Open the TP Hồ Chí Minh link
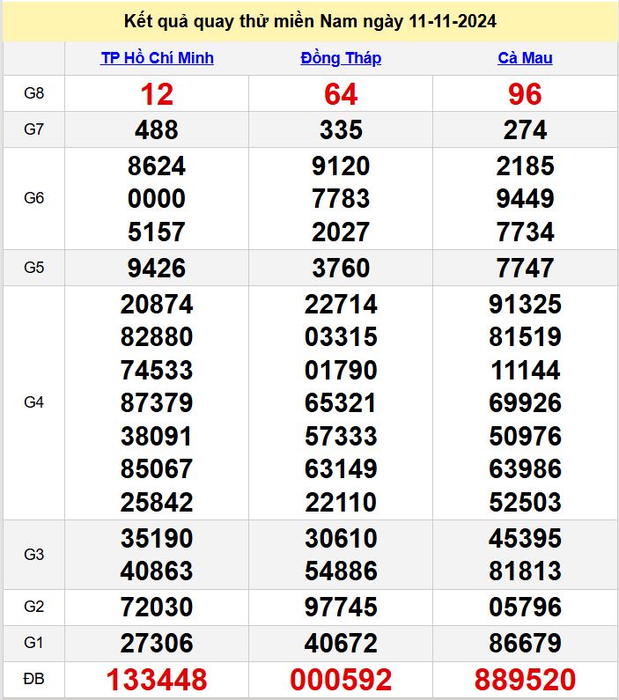The width and height of the screenshot is (619, 700). (157, 58)
